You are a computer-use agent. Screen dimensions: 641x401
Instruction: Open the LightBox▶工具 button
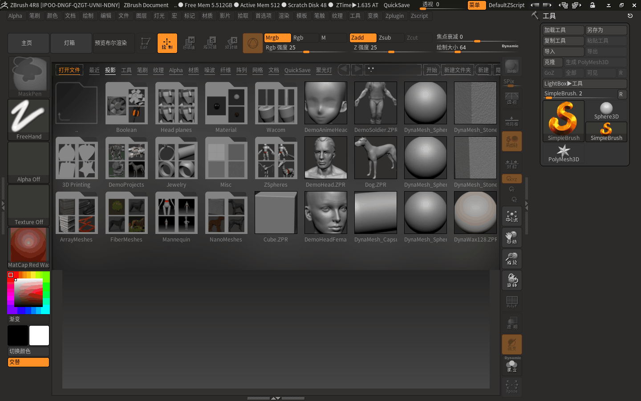pyautogui.click(x=585, y=83)
